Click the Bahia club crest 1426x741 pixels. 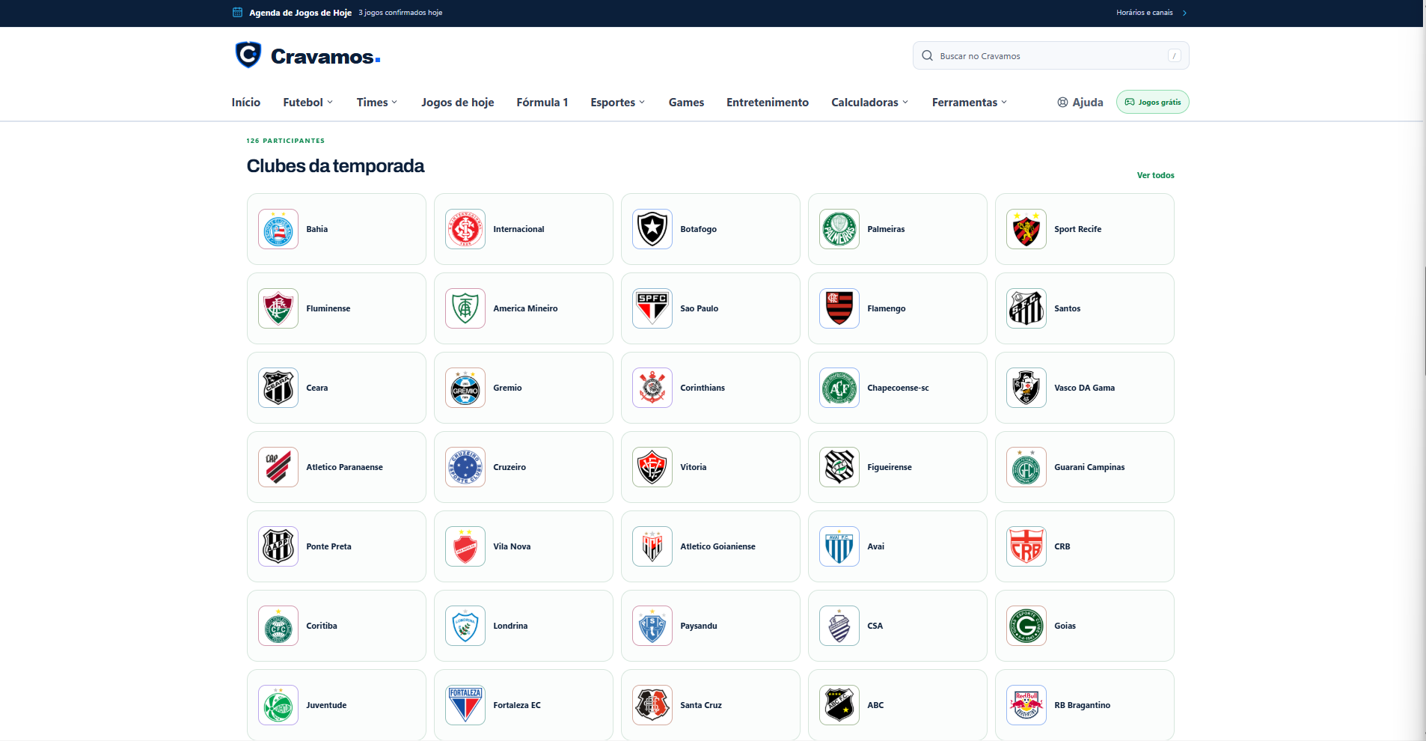point(278,229)
